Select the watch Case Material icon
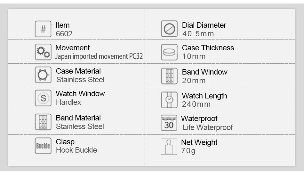 tap(43, 75)
